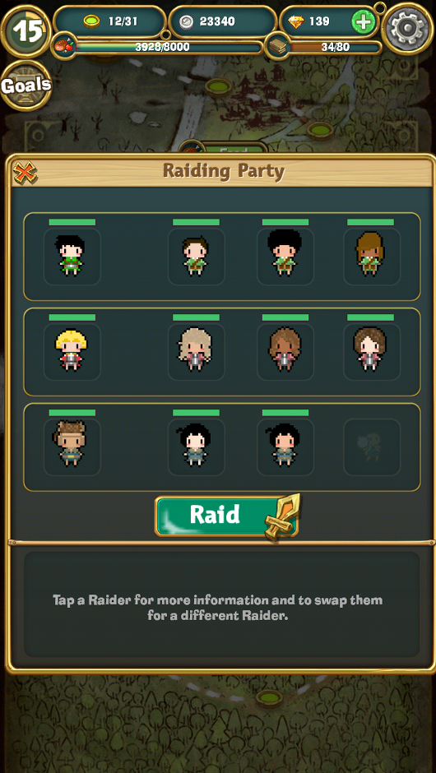The width and height of the screenshot is (436, 773).
Task: Select the long brown-haired raider, top right
Action: pos(371,257)
